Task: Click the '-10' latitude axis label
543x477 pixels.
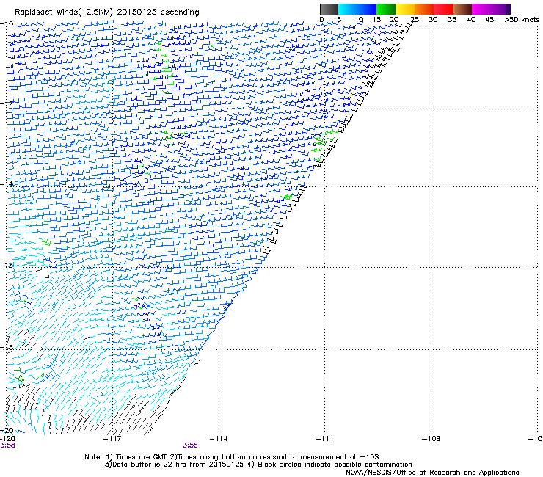Action: (x=7, y=24)
